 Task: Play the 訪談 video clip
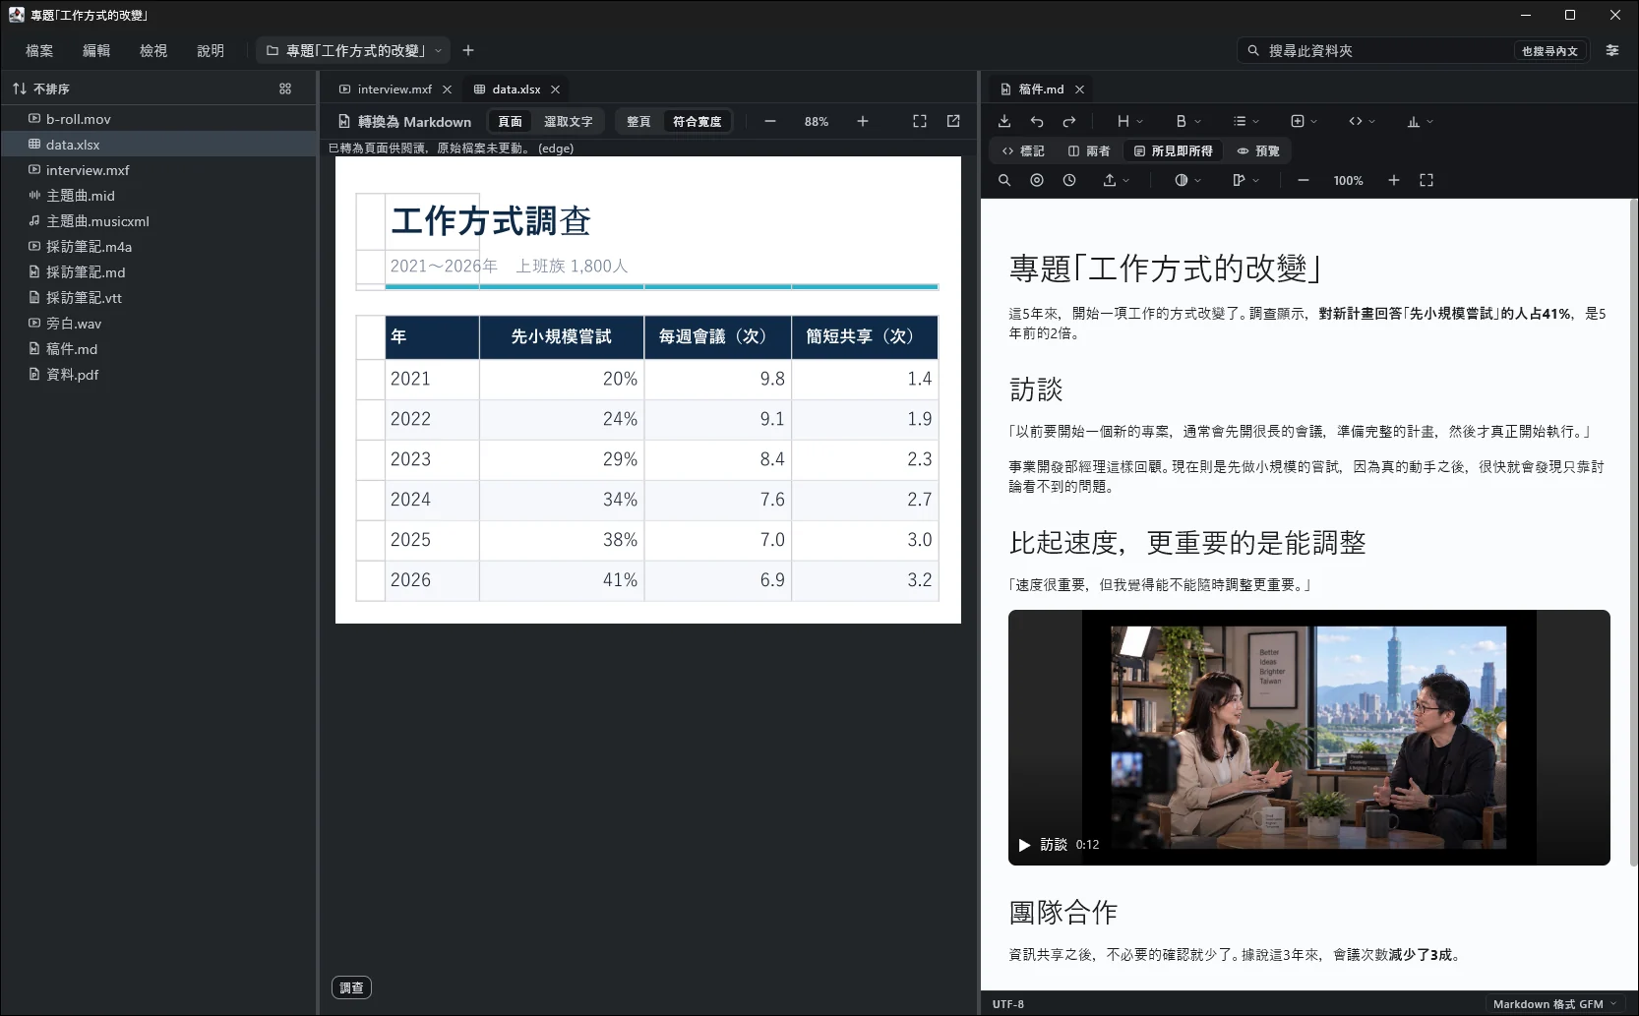point(1024,845)
